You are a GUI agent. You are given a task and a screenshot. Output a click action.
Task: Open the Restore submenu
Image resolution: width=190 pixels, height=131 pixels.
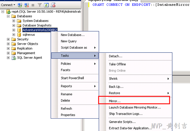point(136,93)
